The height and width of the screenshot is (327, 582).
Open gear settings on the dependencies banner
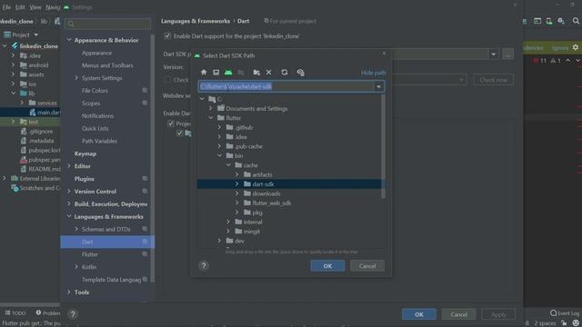(576, 47)
